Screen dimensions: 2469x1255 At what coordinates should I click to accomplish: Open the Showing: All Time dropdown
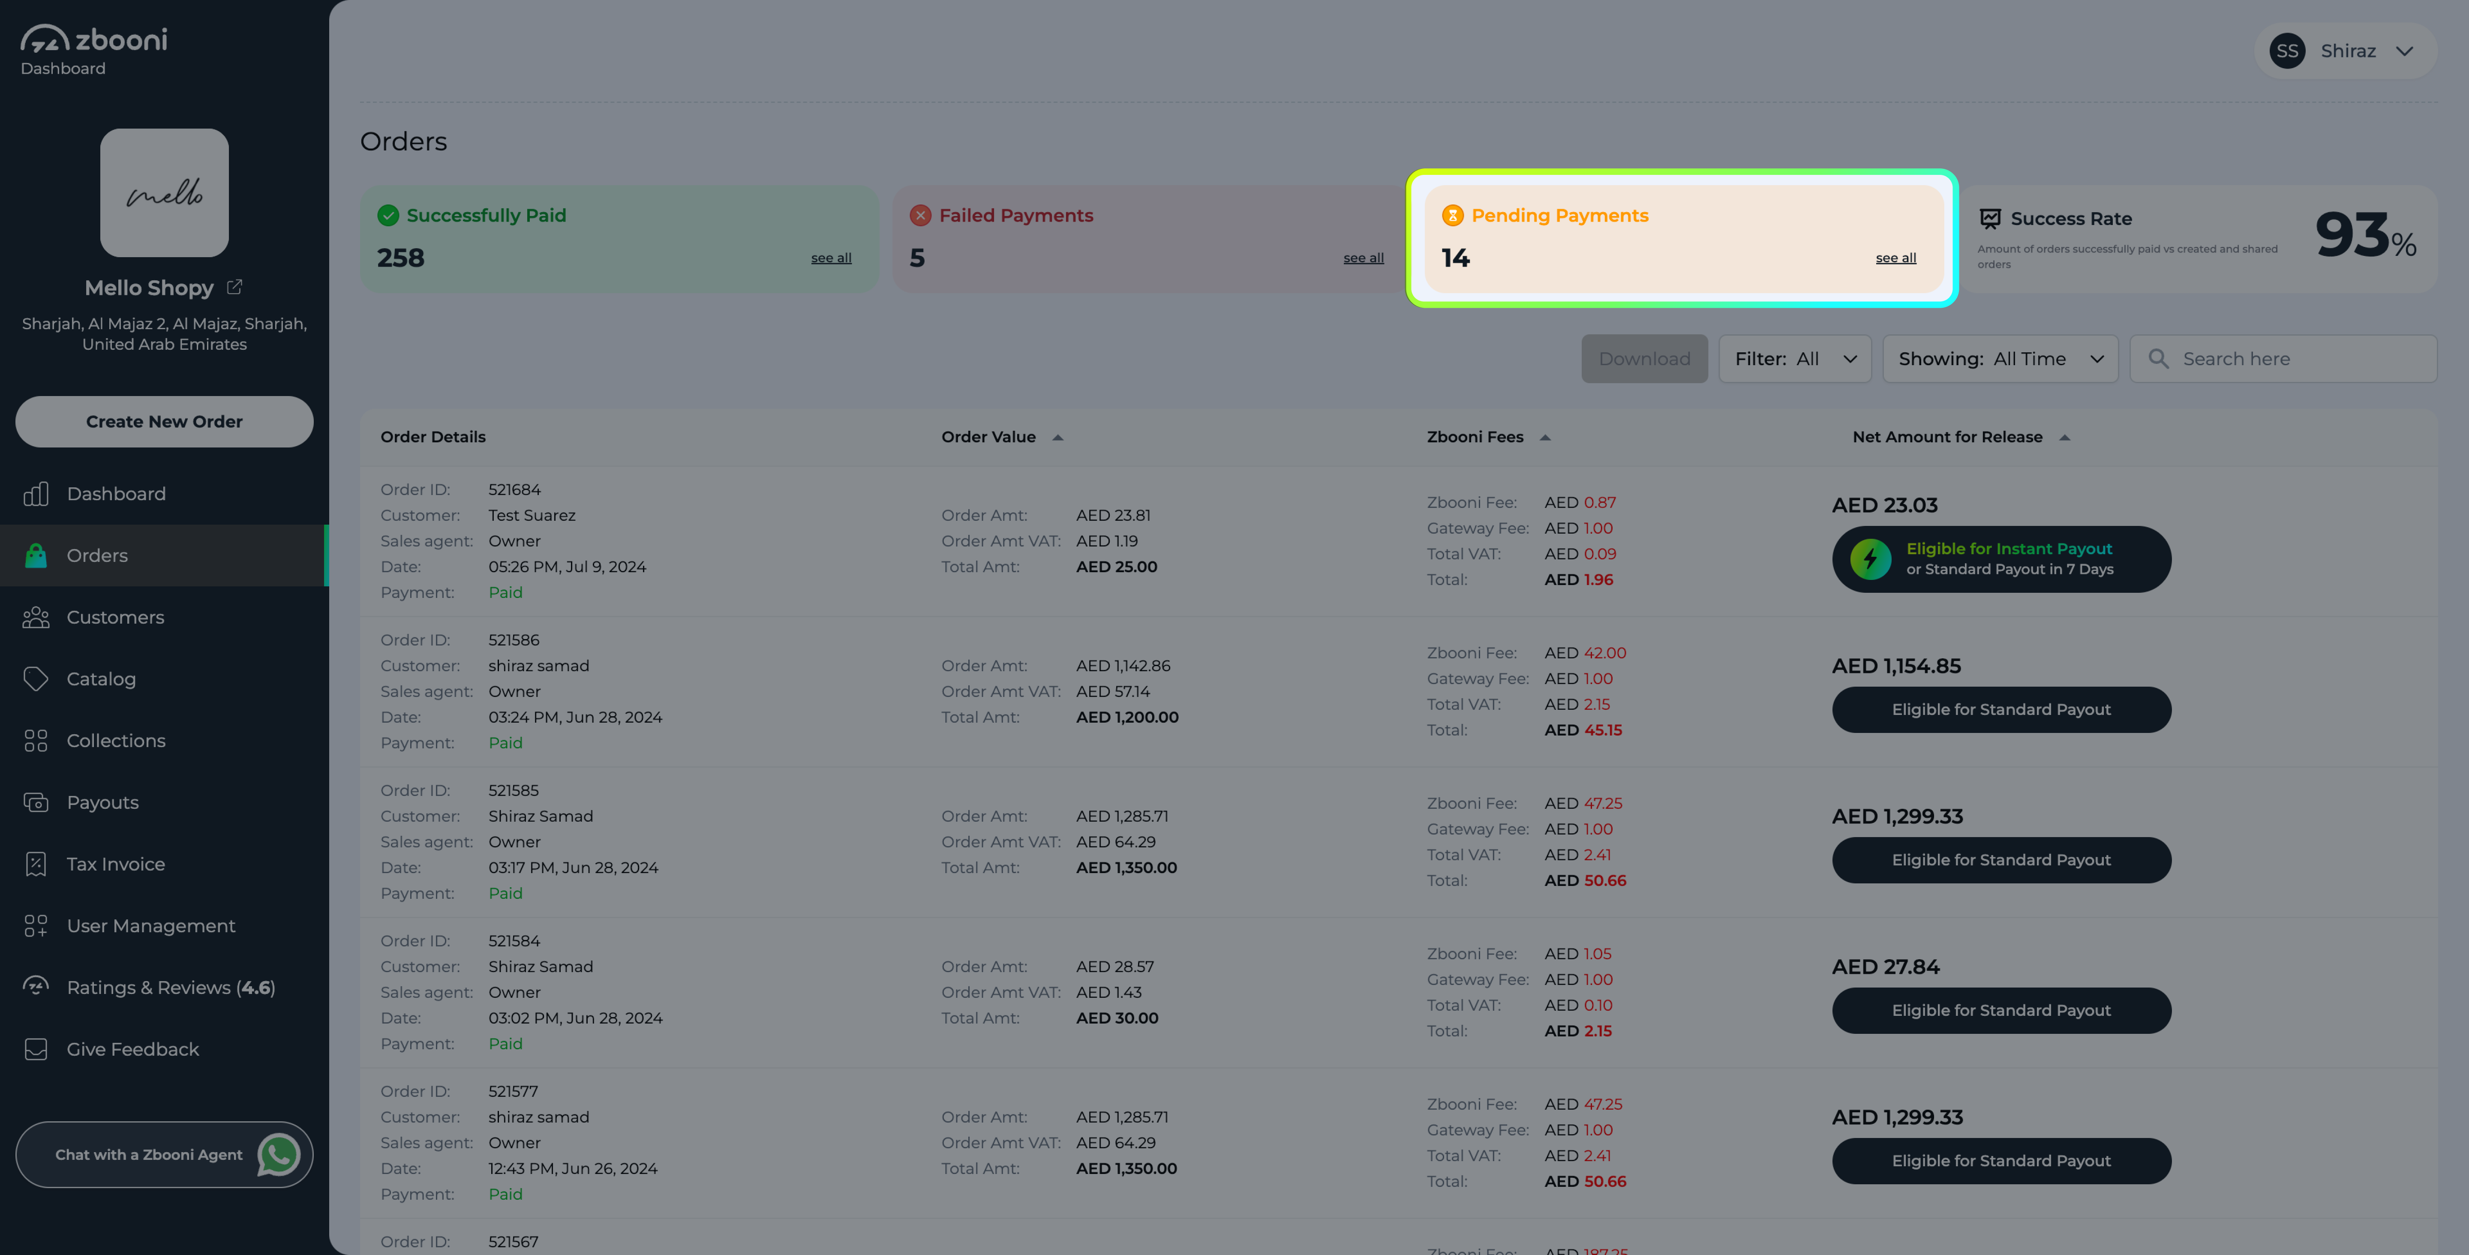click(2000, 359)
